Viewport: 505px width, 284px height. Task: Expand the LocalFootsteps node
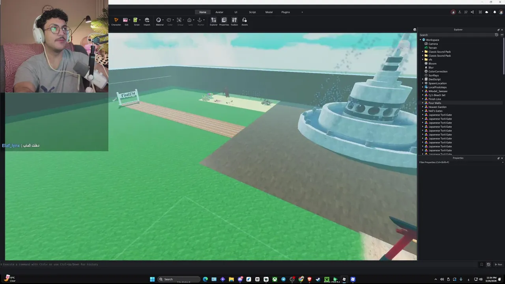423,87
